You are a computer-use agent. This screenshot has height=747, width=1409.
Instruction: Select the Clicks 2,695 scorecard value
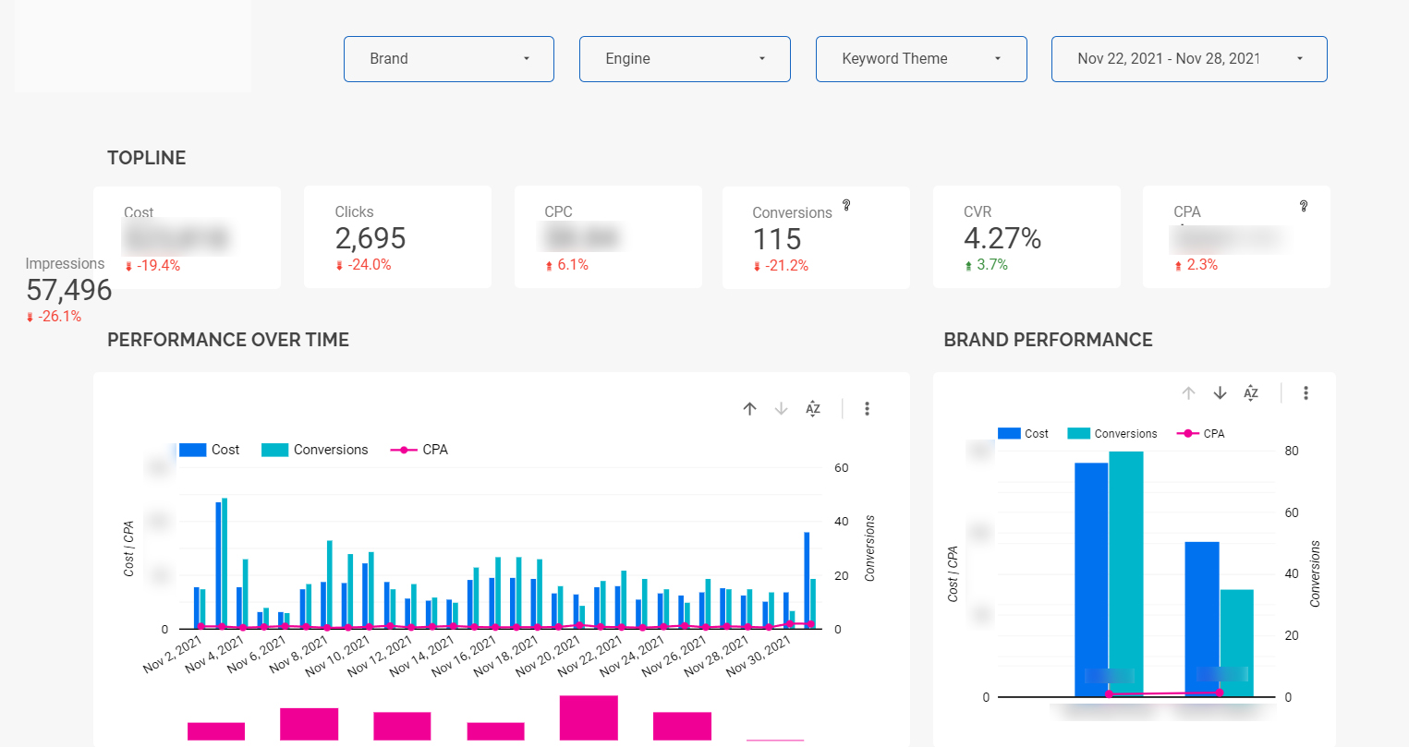[x=370, y=238]
